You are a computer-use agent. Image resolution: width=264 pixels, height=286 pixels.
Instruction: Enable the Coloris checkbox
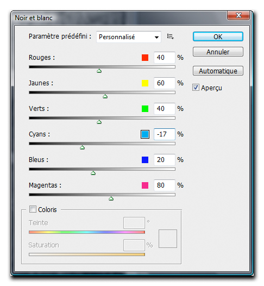(33, 209)
